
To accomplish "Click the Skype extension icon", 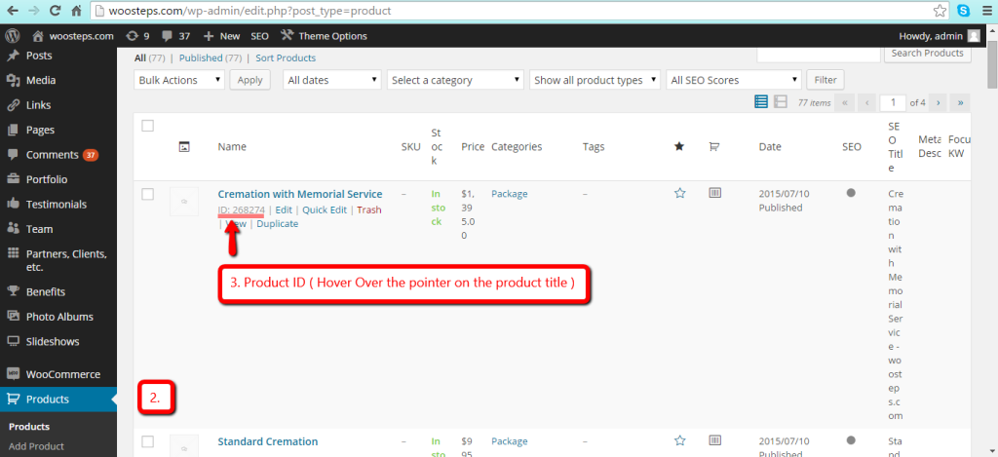I will (x=963, y=11).
